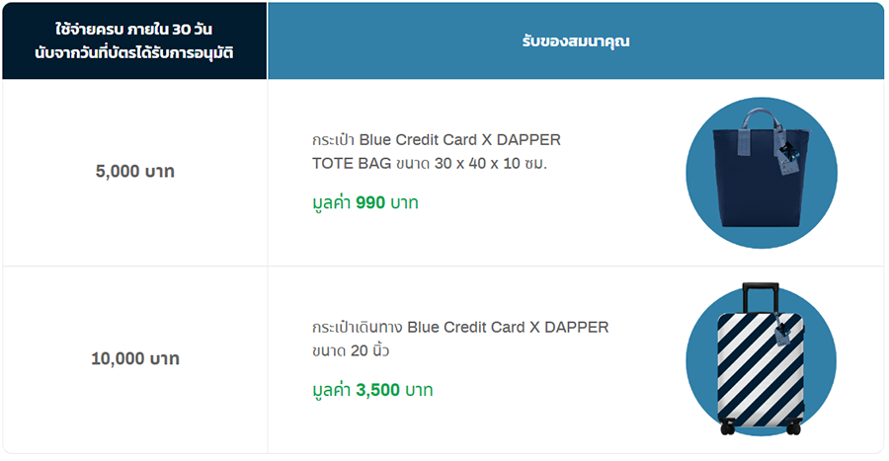
Task: Click the suitcase's left wheel
Action: (728, 427)
